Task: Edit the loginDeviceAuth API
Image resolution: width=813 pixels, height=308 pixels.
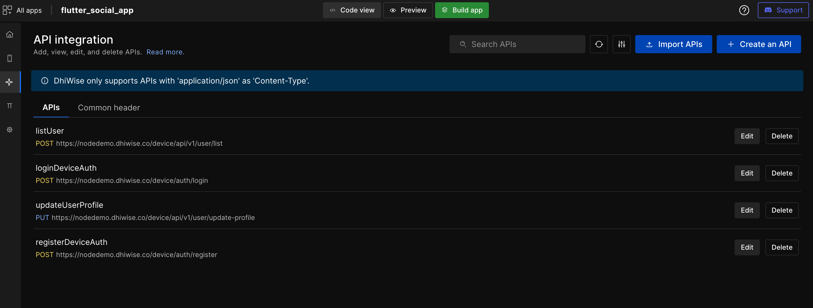Action: tap(747, 173)
